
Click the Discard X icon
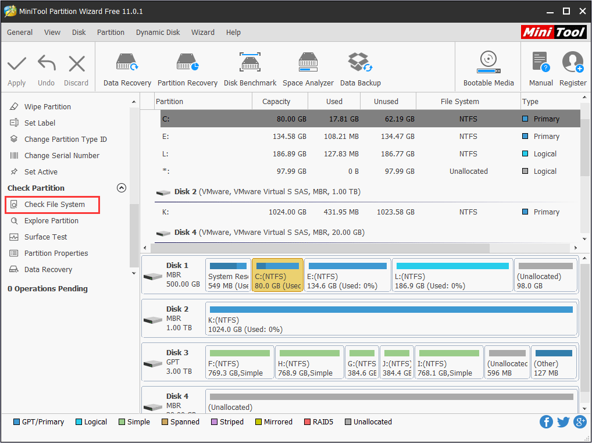pyautogui.click(x=77, y=64)
